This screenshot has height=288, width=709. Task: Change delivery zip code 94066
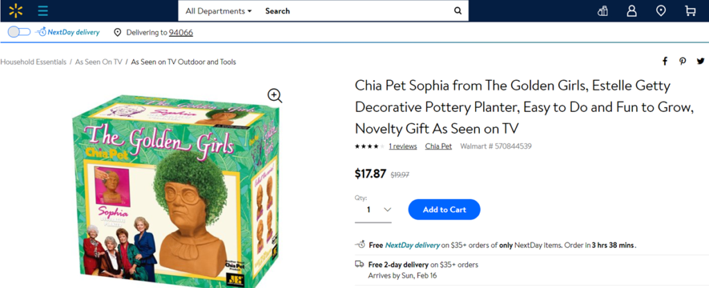(x=181, y=32)
